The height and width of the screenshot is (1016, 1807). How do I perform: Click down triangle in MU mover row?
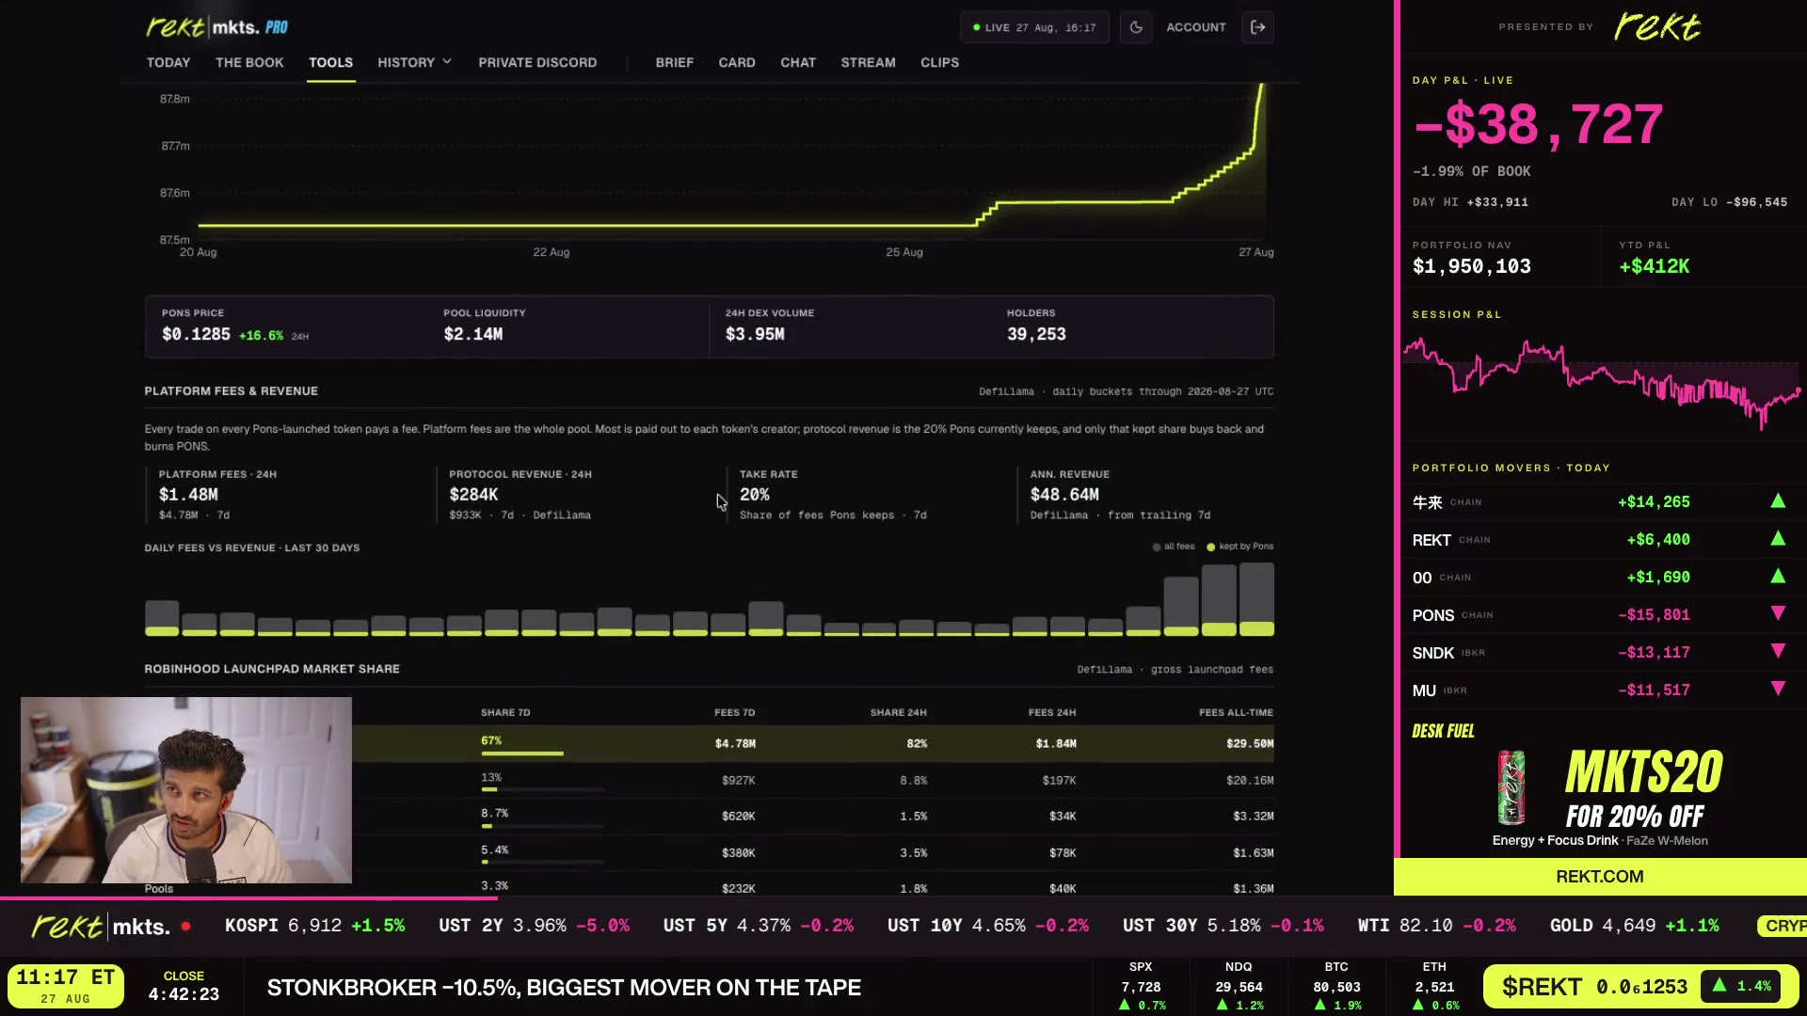tap(1778, 689)
